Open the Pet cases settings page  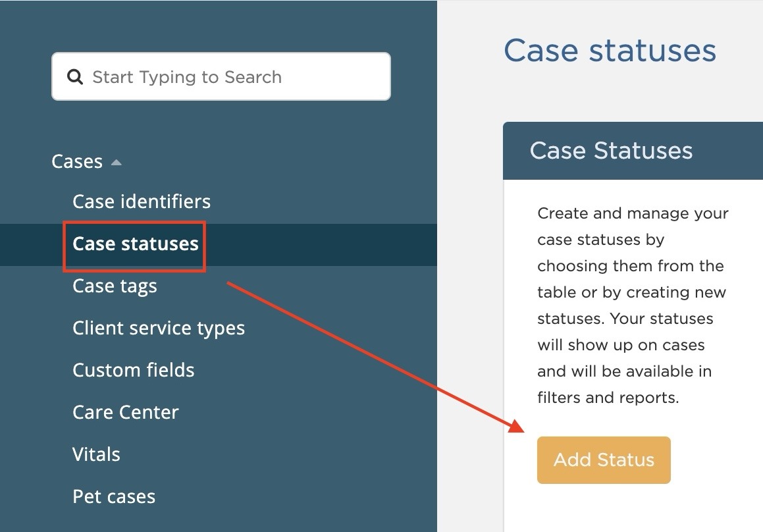coord(114,496)
